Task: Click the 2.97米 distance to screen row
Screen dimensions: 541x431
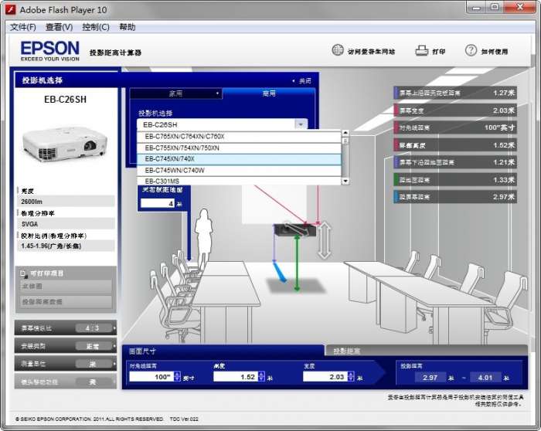Action: pos(455,197)
